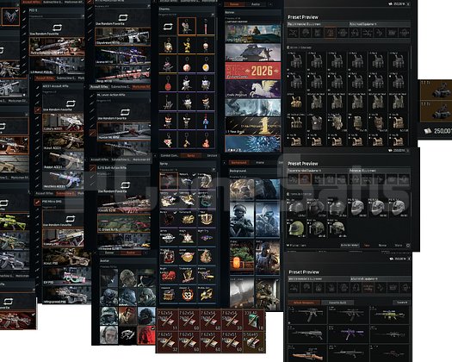Switch to the Avatar tab beside Banner
Screen dimensions: 452x362
coord(255,4)
